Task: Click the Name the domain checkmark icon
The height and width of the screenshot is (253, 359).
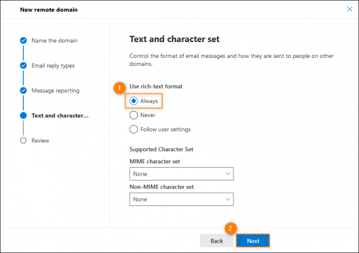Action: [x=23, y=40]
